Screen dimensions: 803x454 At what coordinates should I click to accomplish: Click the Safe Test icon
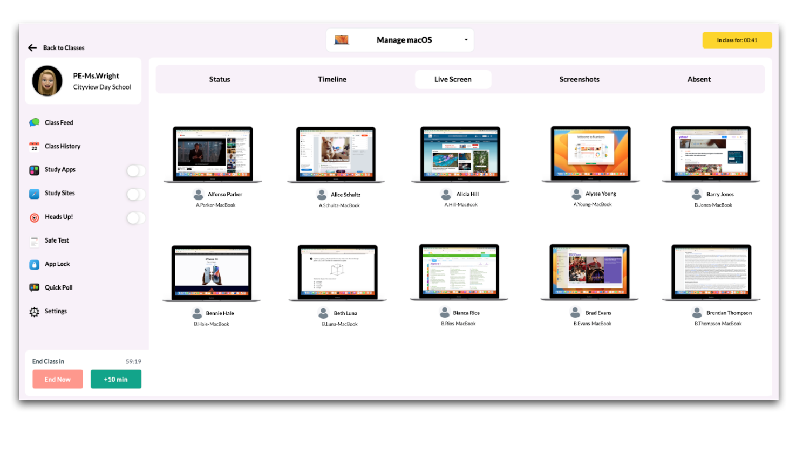[35, 241]
